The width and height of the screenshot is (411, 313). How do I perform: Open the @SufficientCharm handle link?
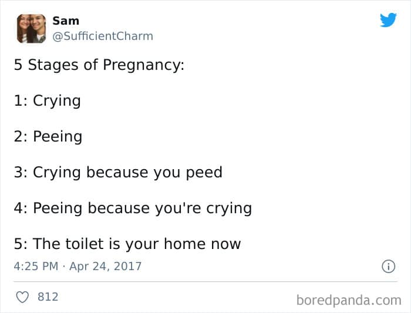tap(103, 36)
